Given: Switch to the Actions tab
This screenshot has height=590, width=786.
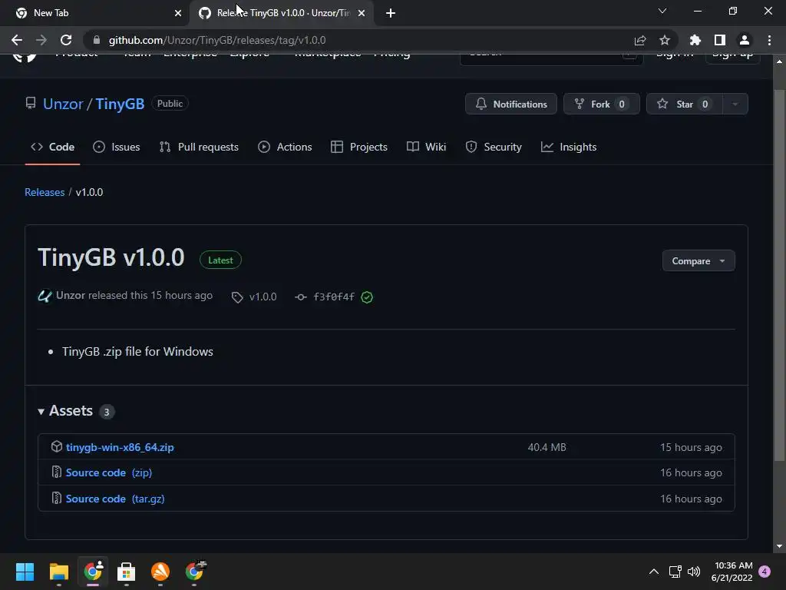Looking at the screenshot, I should pos(285,147).
